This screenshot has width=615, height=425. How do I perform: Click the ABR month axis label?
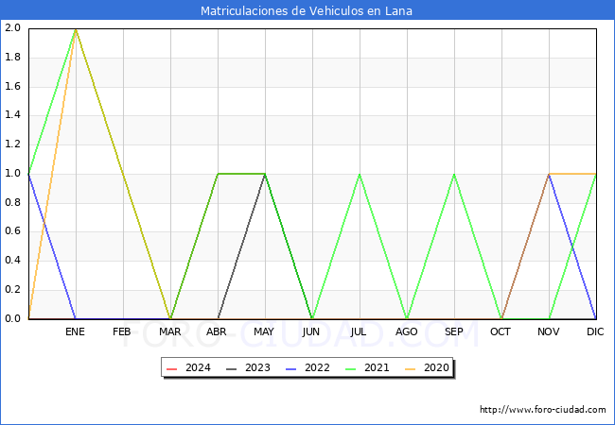pos(217,331)
